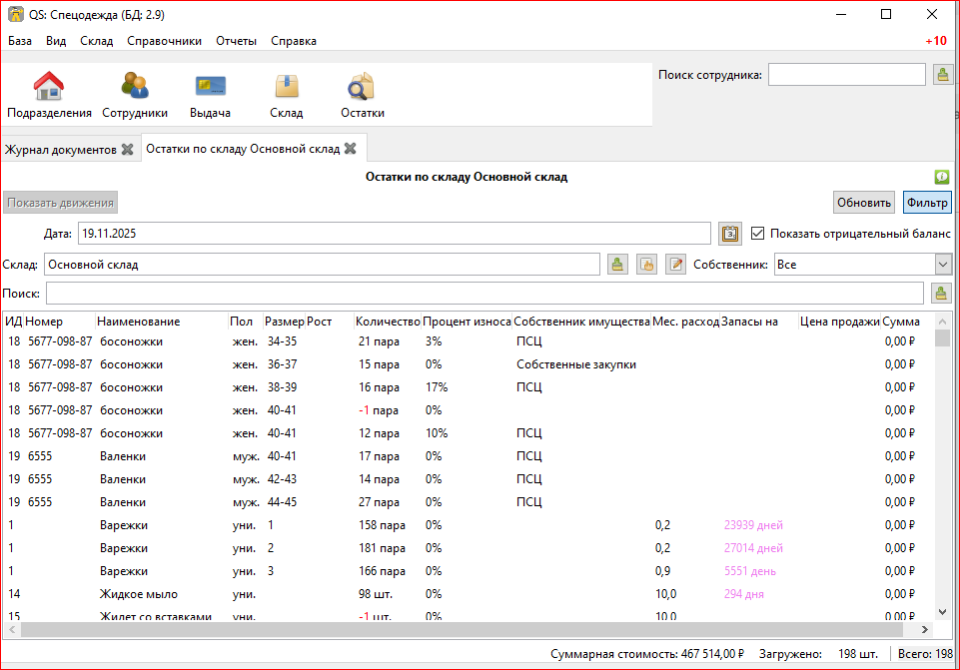Image resolution: width=960 pixels, height=670 pixels.
Task: Toggle Показать отрицательный баланс checkbox
Action: pyautogui.click(x=757, y=233)
